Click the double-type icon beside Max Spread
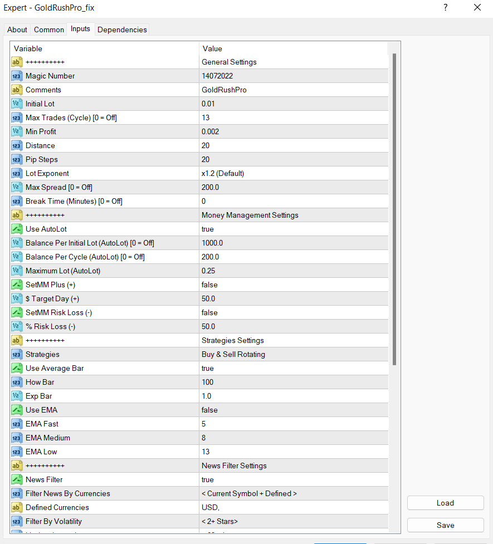The width and height of the screenshot is (493, 544). (17, 187)
